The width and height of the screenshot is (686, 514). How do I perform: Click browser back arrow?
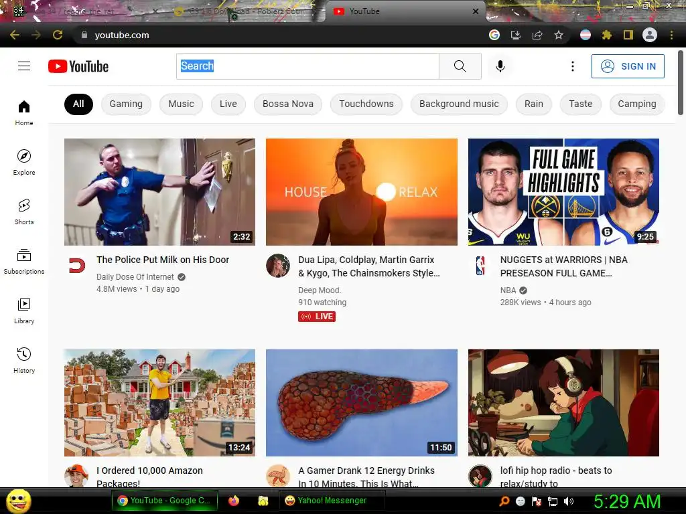(x=15, y=35)
